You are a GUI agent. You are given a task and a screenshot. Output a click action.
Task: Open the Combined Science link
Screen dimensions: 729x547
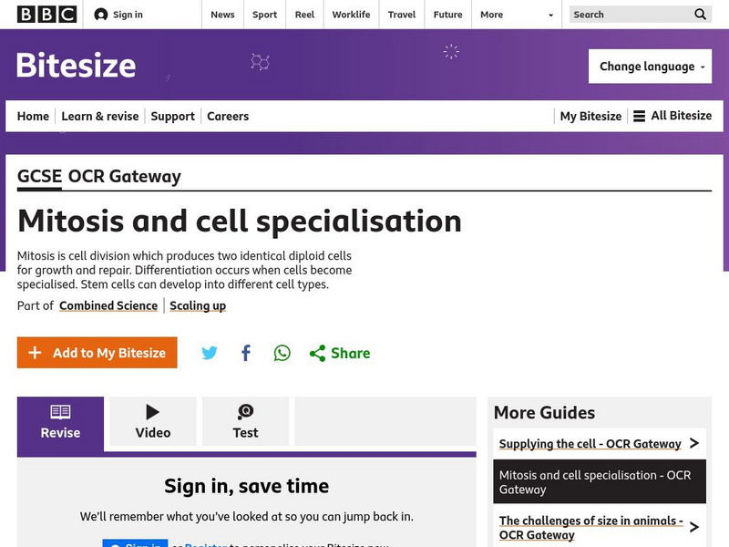coord(108,305)
